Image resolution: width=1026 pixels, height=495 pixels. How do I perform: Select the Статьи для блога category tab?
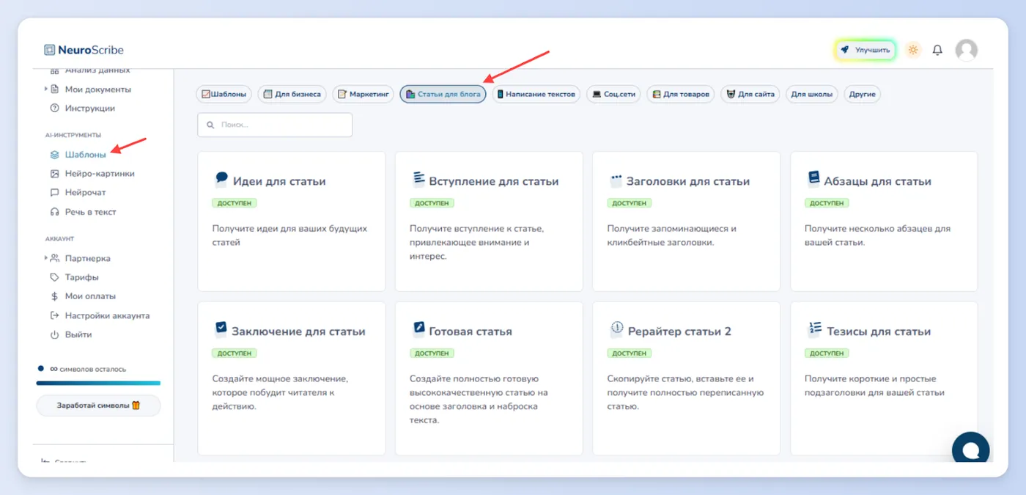tap(443, 94)
